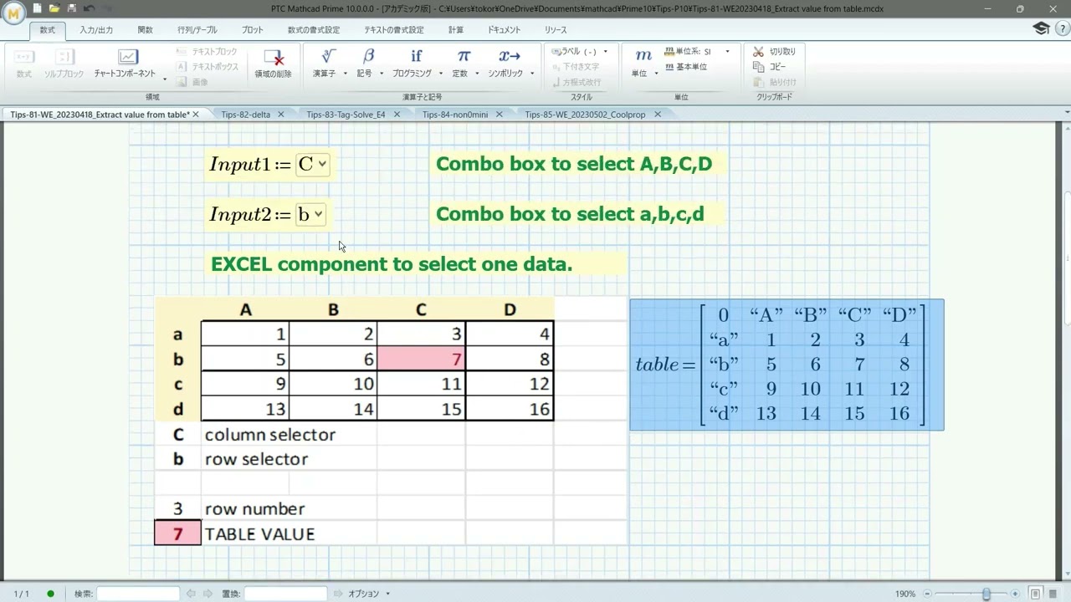Create a new worksheet from quick access toolbar
1071x602 pixels.
(38, 8)
